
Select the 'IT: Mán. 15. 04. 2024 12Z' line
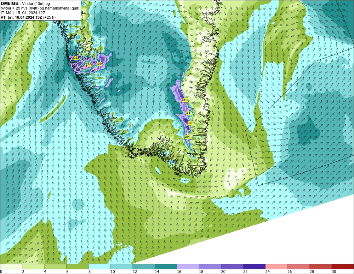23,13
